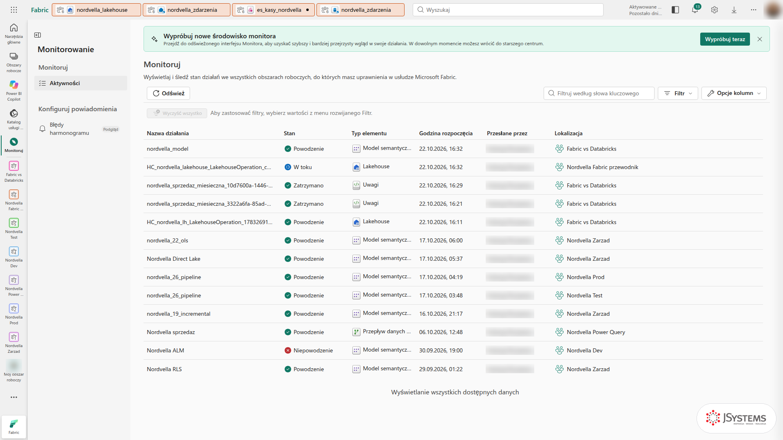Open the notifications bell
Viewport: 783px width, 440px height.
pyautogui.click(x=695, y=10)
